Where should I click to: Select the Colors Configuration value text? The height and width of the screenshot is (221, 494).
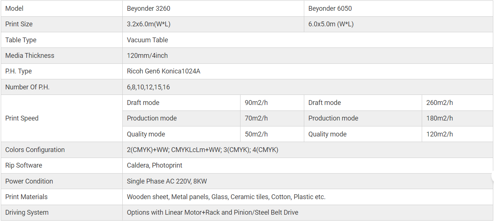click(202, 150)
